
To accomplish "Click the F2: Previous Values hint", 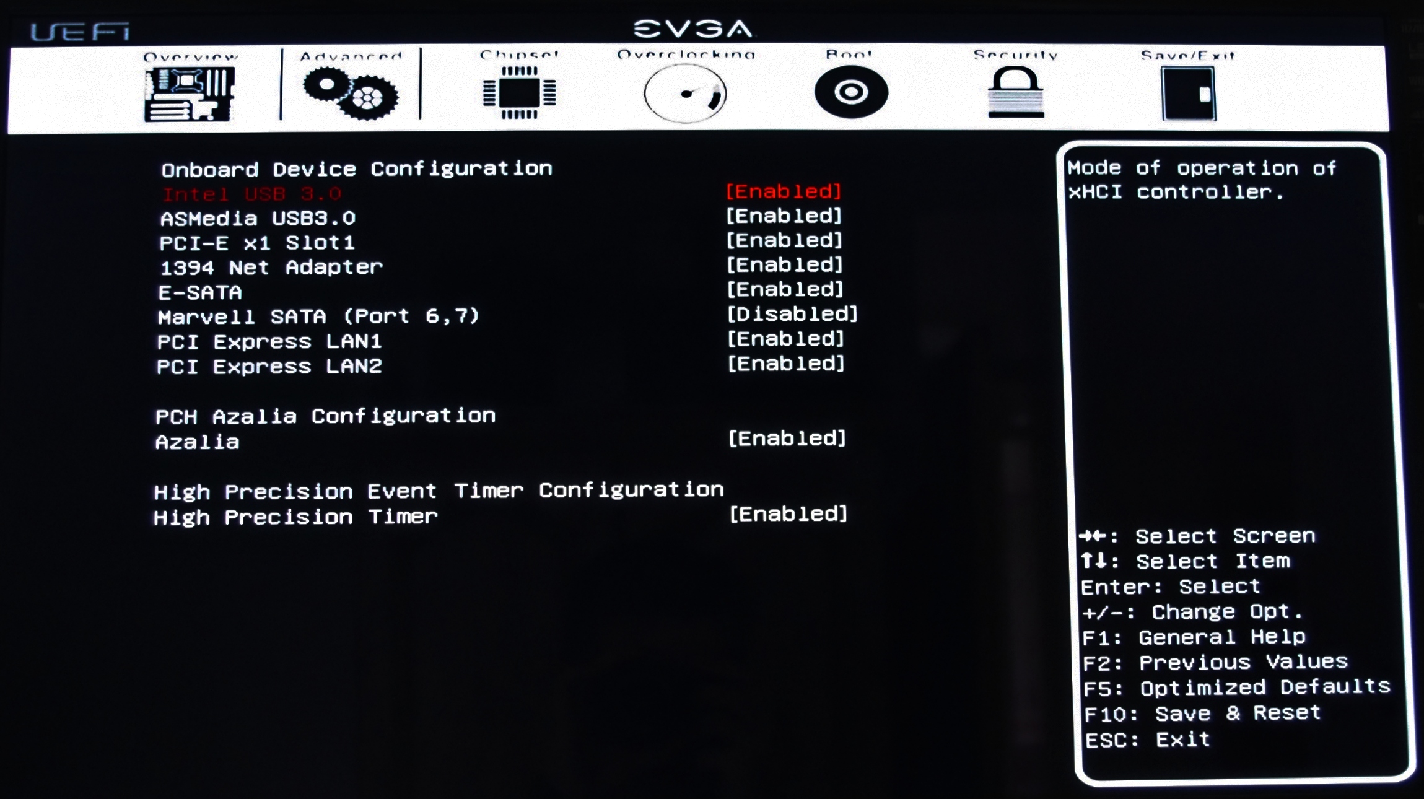I will 1215,663.
